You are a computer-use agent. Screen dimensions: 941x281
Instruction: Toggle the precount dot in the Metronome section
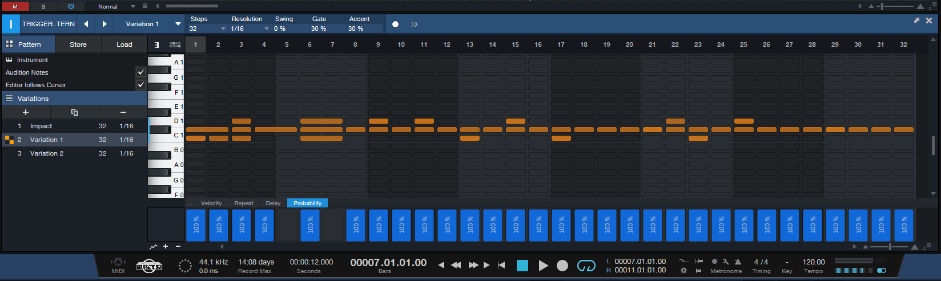pyautogui.click(x=714, y=262)
